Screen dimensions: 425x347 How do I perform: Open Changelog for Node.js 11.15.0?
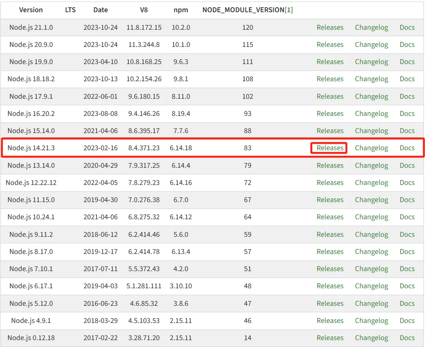tap(371, 200)
